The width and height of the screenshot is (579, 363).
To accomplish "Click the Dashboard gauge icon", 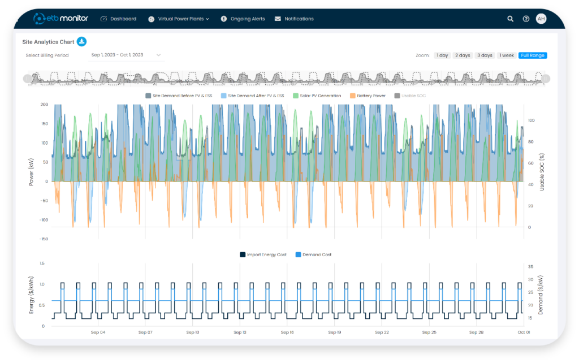I will (103, 19).
